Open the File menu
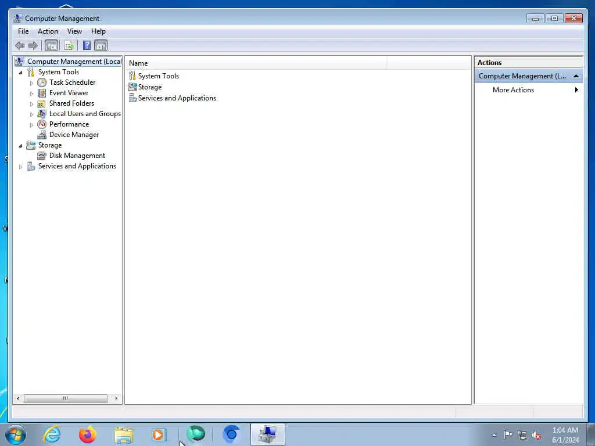The height and width of the screenshot is (446, 595). coord(23,31)
